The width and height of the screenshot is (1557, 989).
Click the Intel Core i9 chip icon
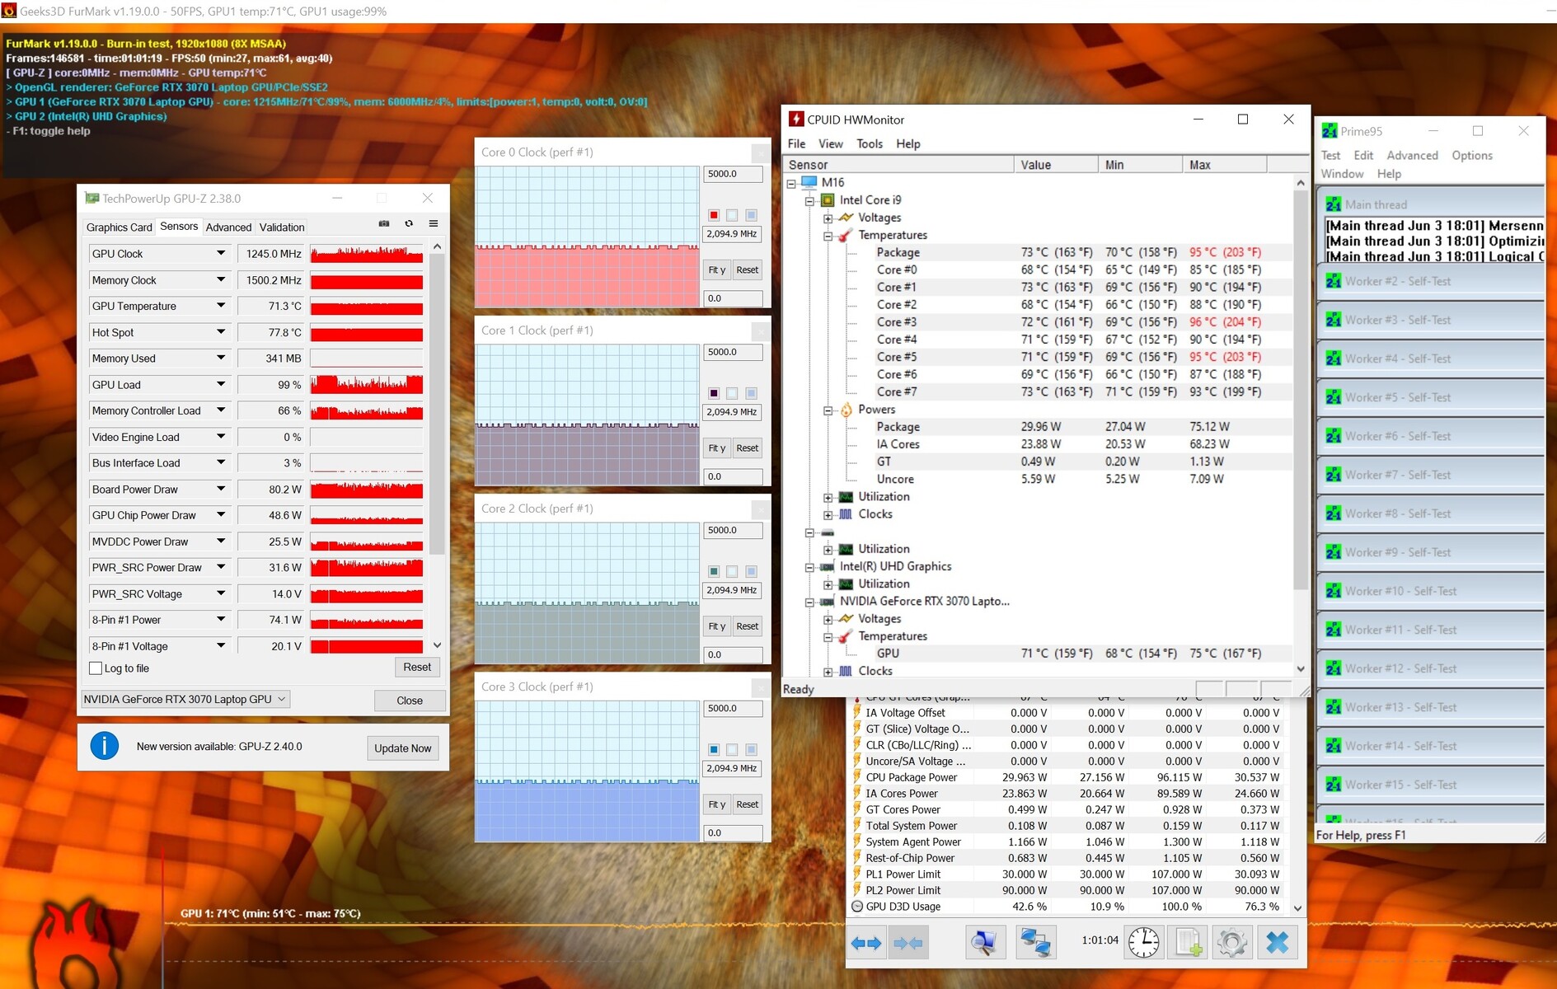pyautogui.click(x=828, y=200)
